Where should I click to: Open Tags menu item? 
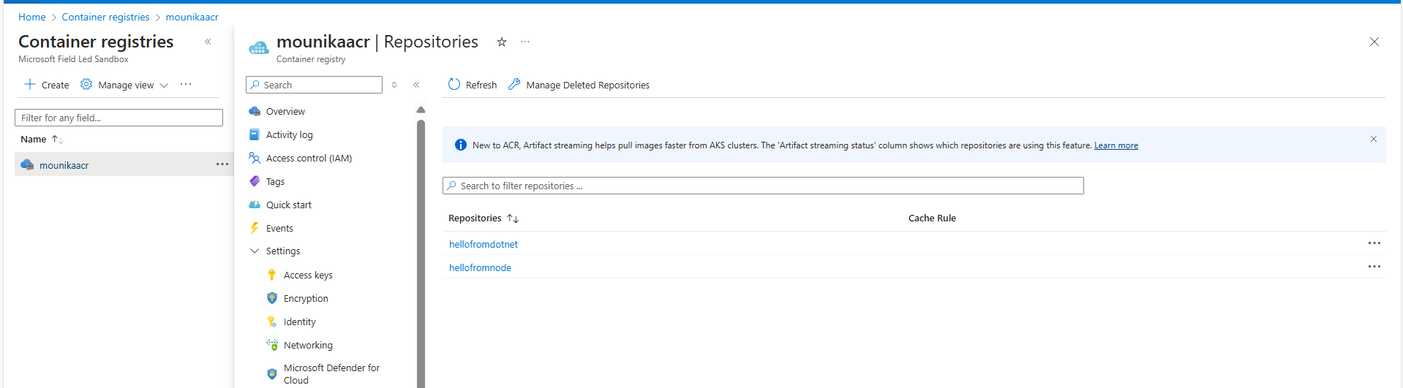[x=275, y=181]
